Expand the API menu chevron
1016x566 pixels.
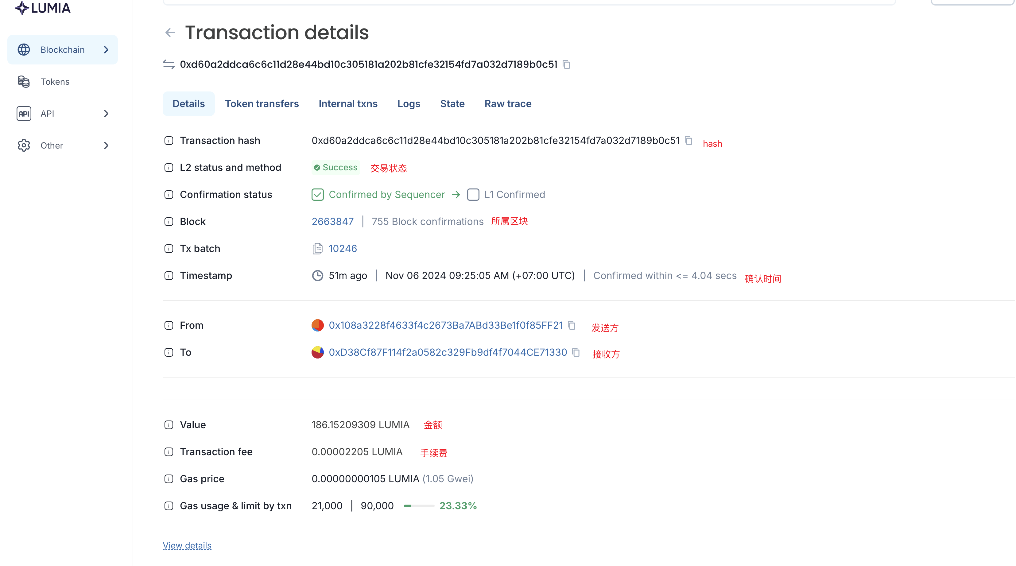click(x=106, y=114)
